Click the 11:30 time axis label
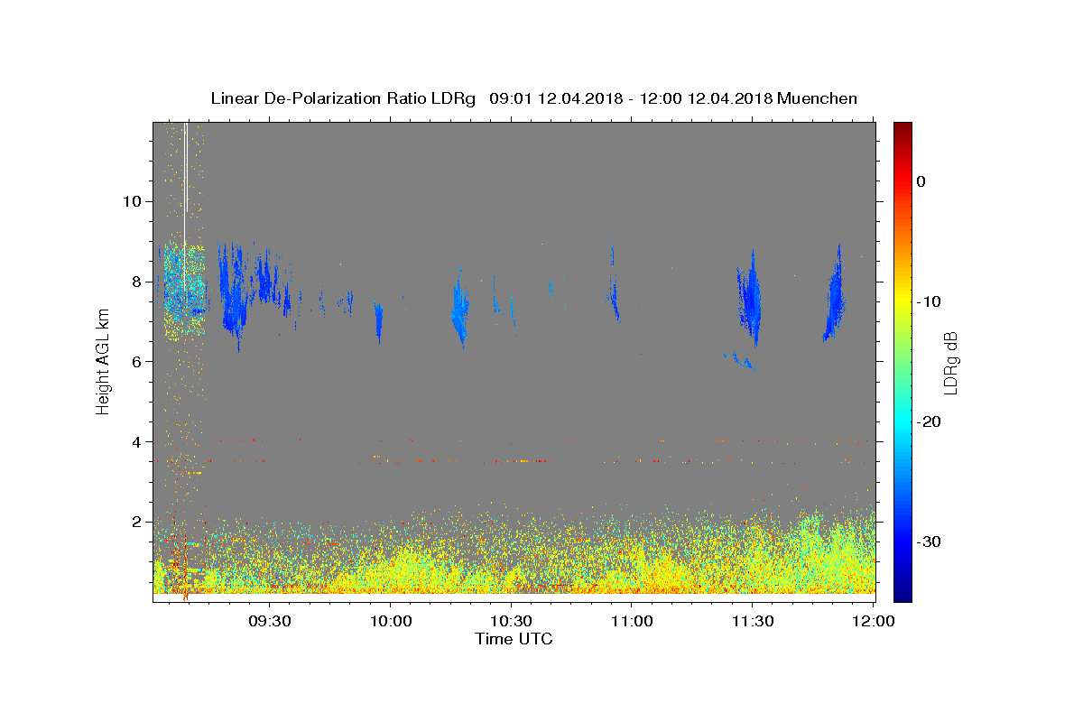Screen dimensions: 1083x722 754,621
